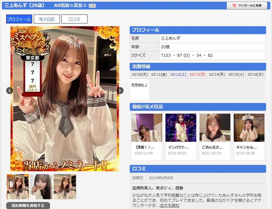Open the 口コミ tab

tap(74, 19)
